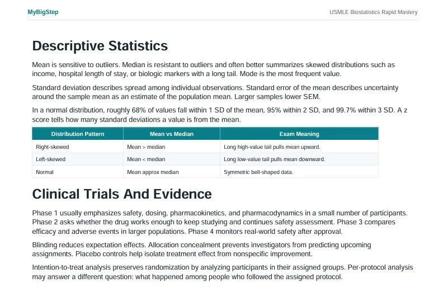The height and width of the screenshot is (292, 443).
Task: Select the Normal row label cell
Action: pos(78,172)
